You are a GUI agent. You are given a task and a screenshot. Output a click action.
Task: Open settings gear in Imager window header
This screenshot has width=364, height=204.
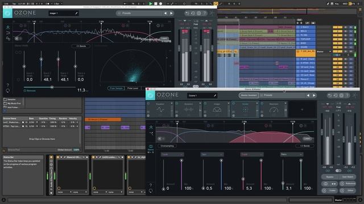click(198, 13)
